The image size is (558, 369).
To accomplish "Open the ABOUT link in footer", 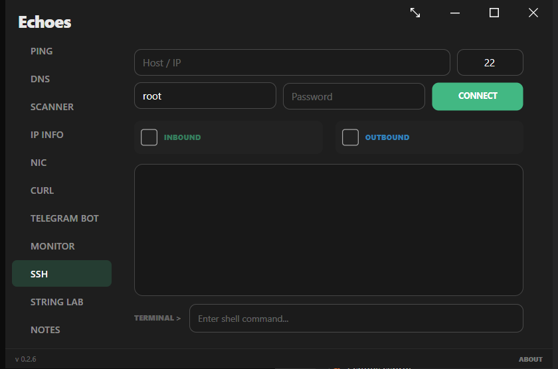I will pos(530,360).
